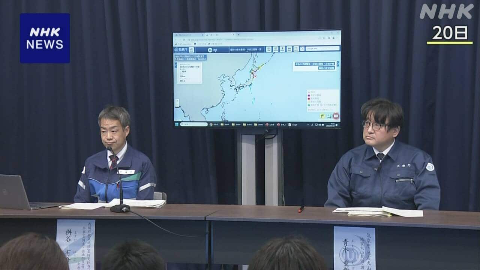Open the menu icon beside JMA logo
This screenshot has width=480, height=270.
(x=191, y=49)
